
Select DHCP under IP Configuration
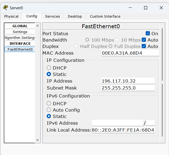49,68
